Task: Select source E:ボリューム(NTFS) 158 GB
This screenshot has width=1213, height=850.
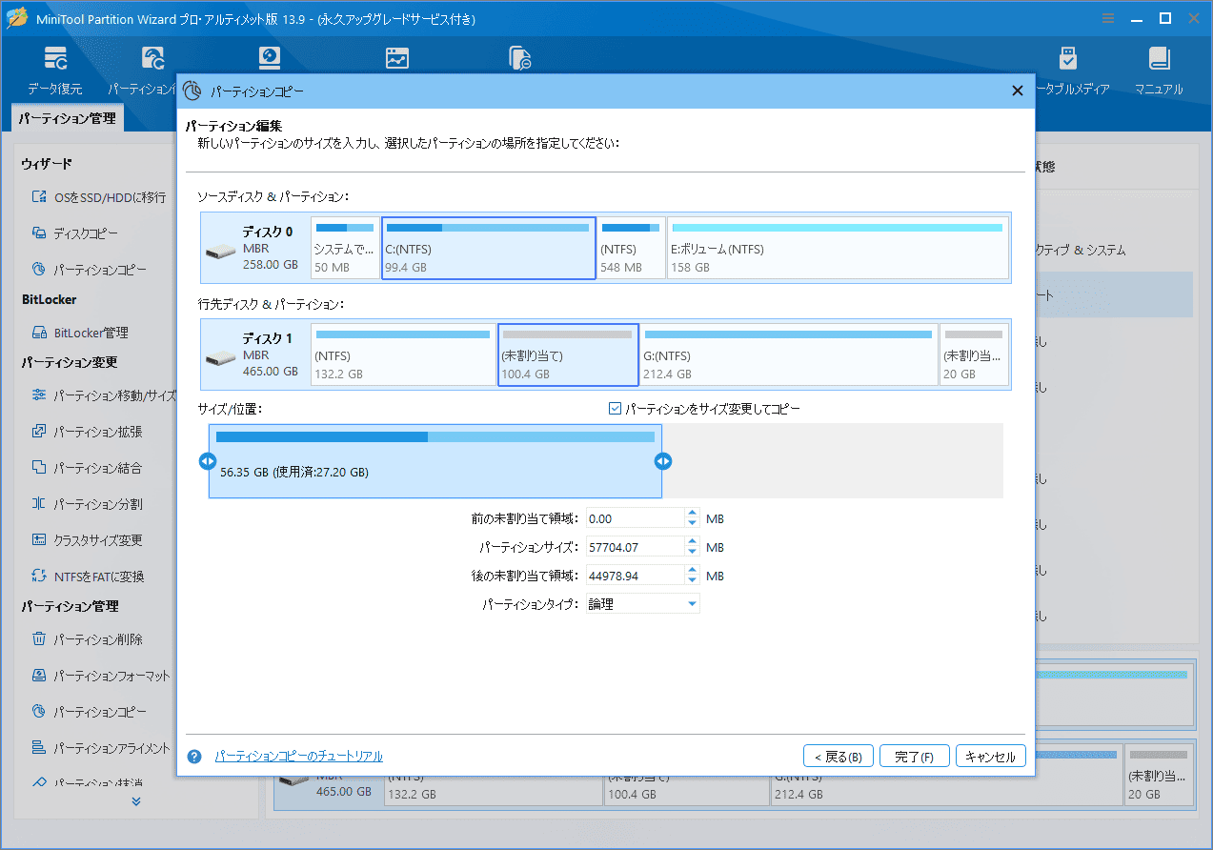Action: [x=839, y=248]
